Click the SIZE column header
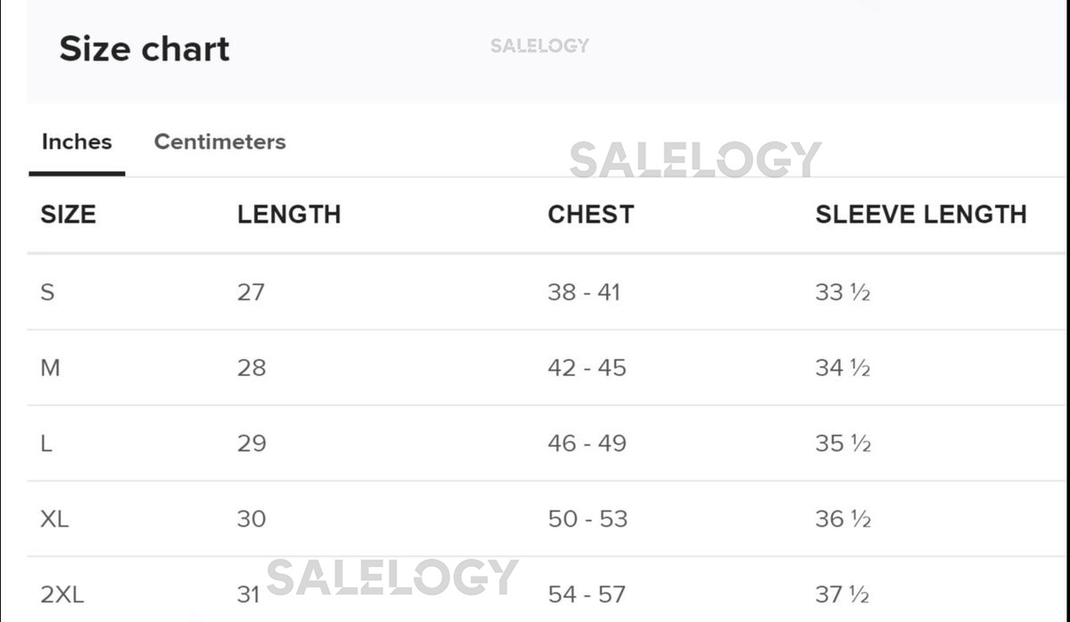The height and width of the screenshot is (622, 1070). 68,214
